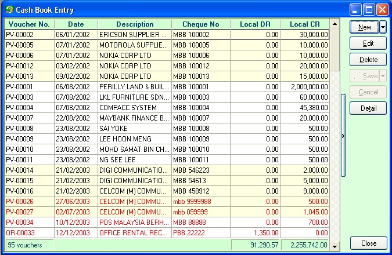
Task: Click cheque number MBB 546223
Action: (x=201, y=170)
